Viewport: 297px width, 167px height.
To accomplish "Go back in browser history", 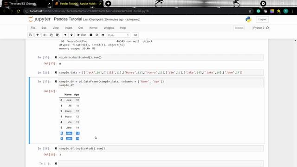I will tap(5, 11).
